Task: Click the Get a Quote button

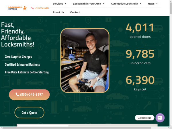Action: click(x=29, y=113)
